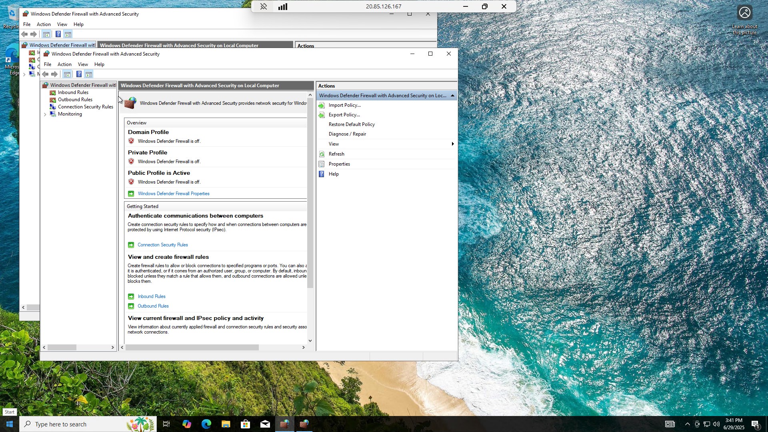The height and width of the screenshot is (432, 768).
Task: Click Export Policy action
Action: pos(344,115)
